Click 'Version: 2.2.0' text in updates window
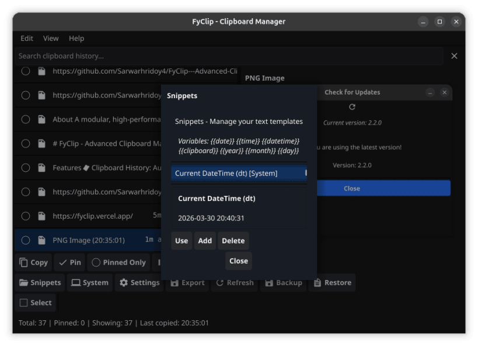Image resolution: width=478 pixels, height=346 pixels. coord(352,165)
